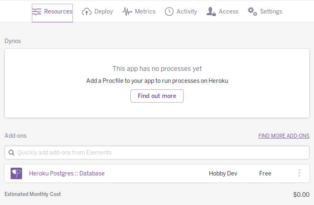
Task: Click the Free price in the Postgres row
Action: click(265, 173)
